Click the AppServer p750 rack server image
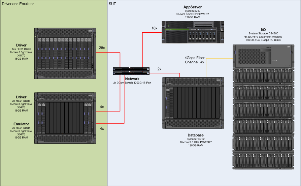 click(x=193, y=32)
